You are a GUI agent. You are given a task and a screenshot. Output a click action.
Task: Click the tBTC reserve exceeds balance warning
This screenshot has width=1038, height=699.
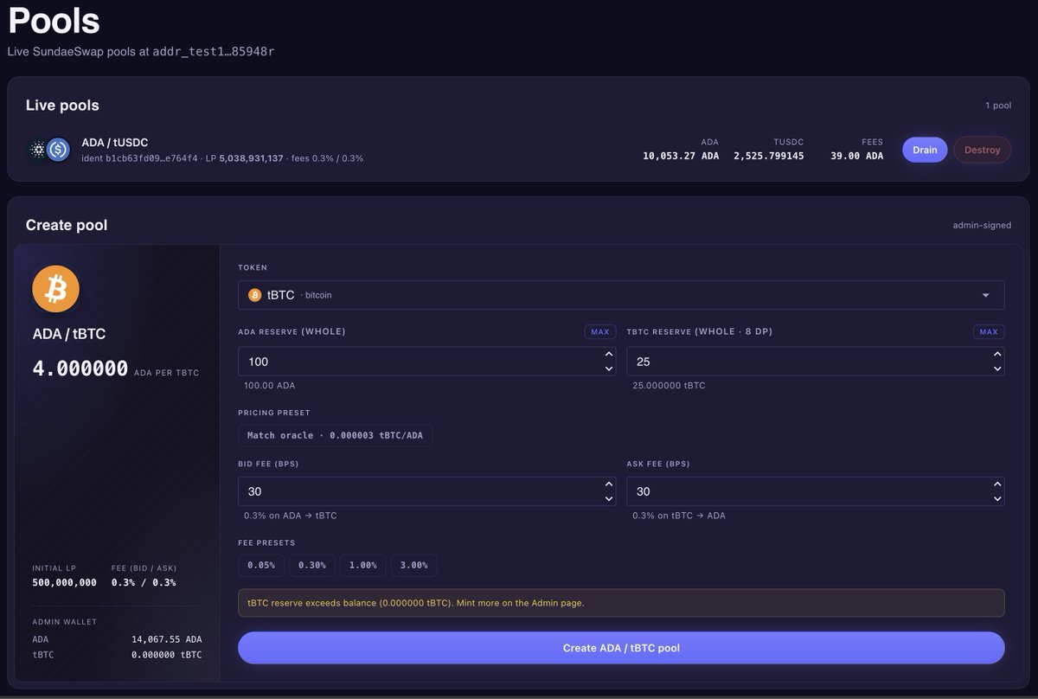pos(621,603)
